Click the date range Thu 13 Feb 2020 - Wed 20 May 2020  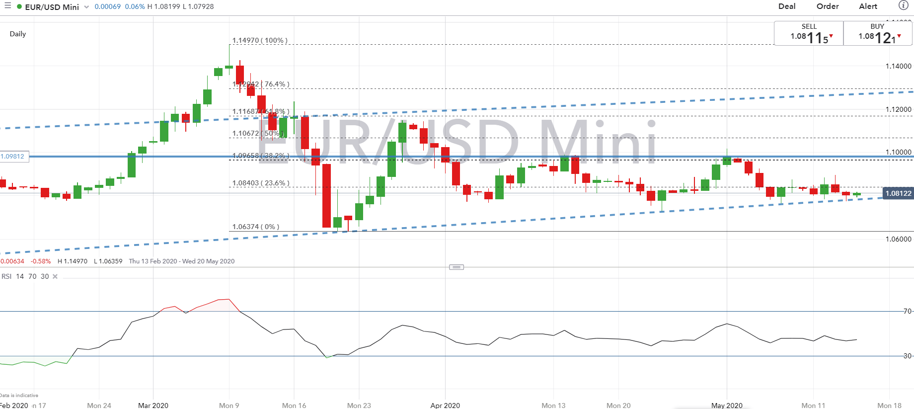182,261
